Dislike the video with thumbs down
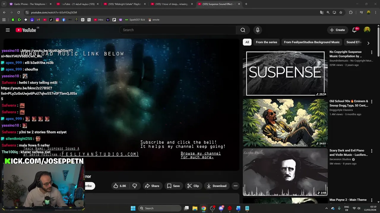Screen dimensions: 380x213 click(135, 186)
